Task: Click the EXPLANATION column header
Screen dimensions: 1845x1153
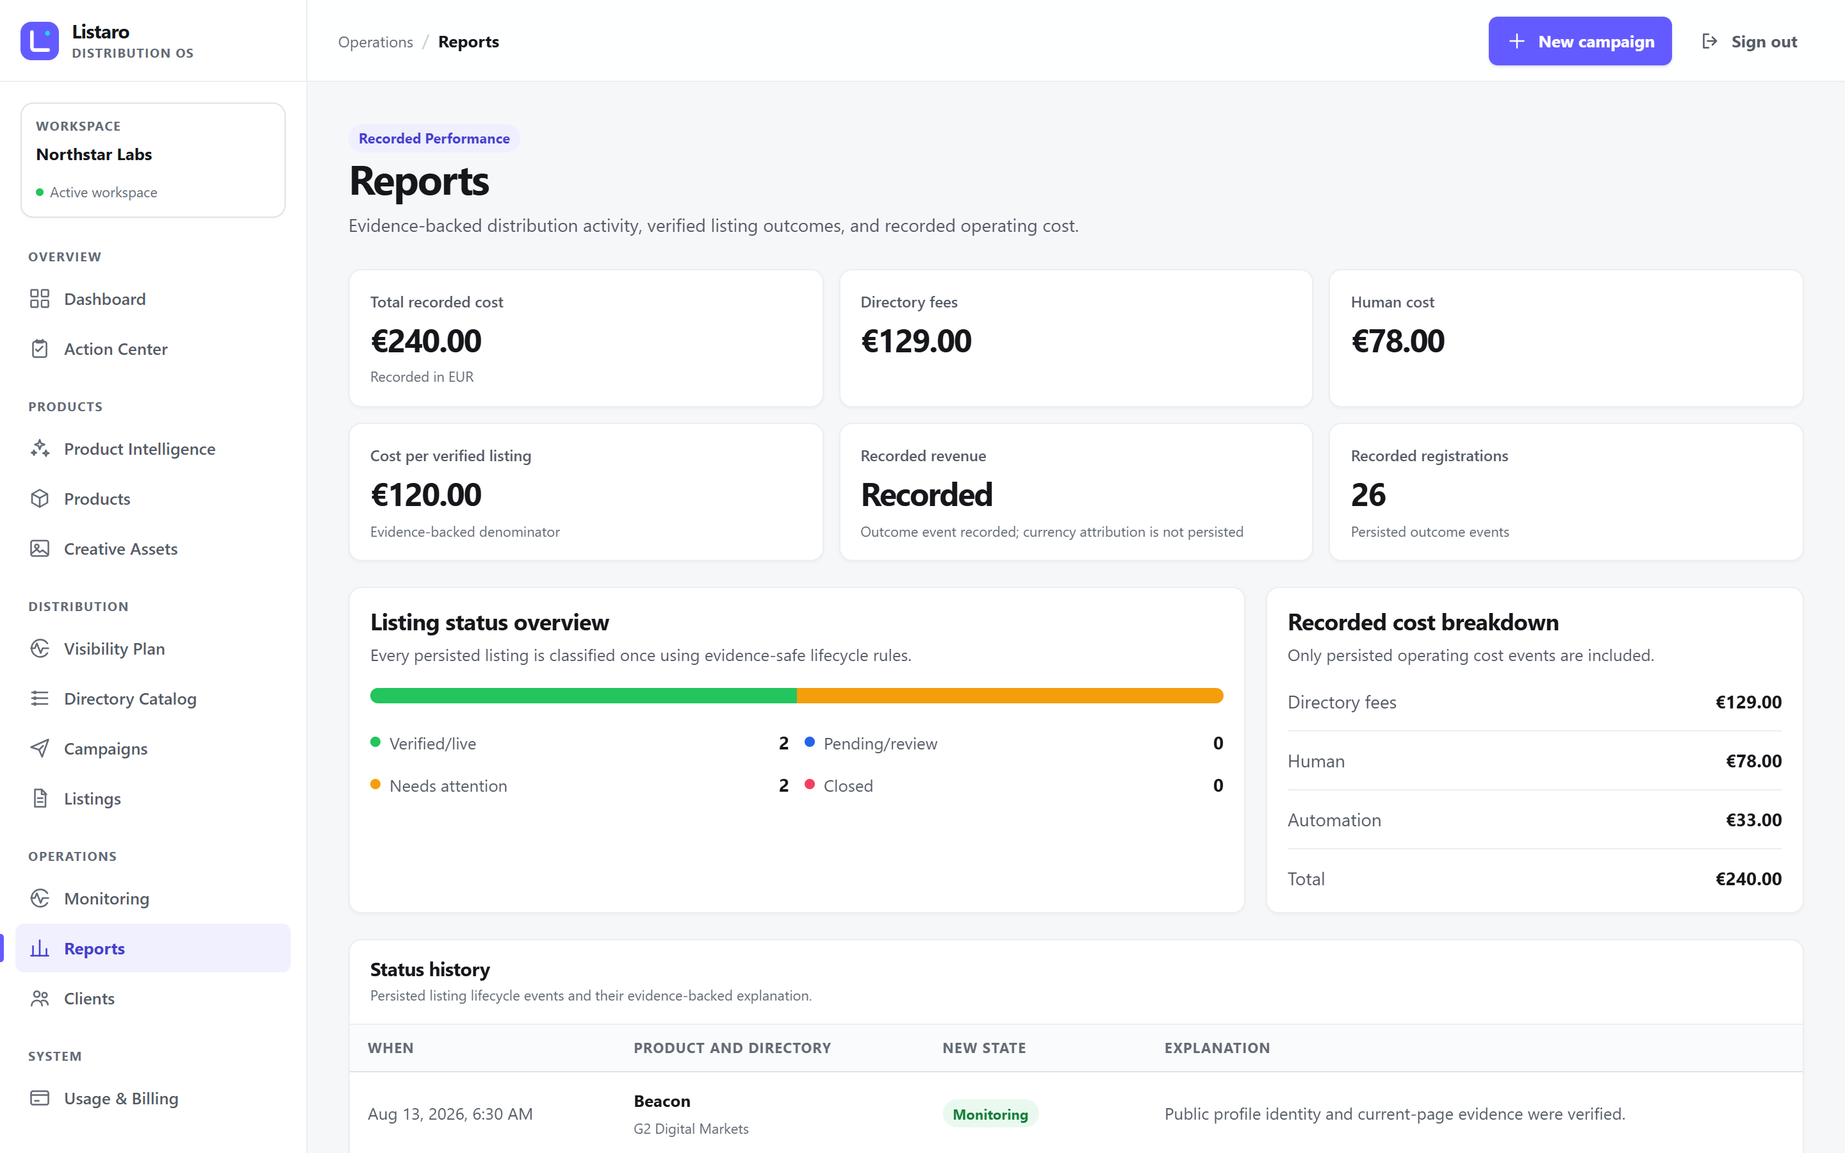Action: pos(1217,1048)
